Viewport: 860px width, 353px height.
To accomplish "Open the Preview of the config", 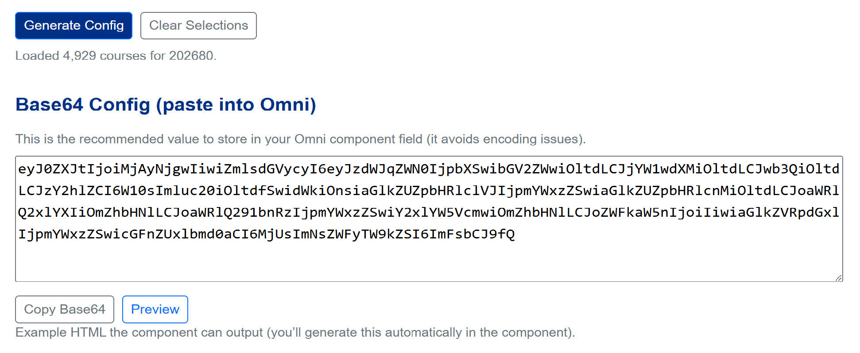I will pyautogui.click(x=155, y=309).
